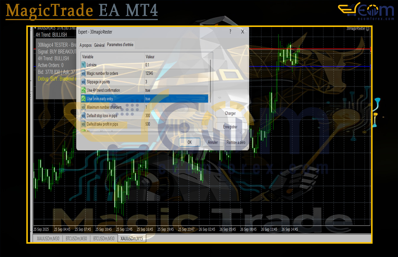Switch to the Général tab
The width and height of the screenshot is (398, 257).
tap(99, 45)
